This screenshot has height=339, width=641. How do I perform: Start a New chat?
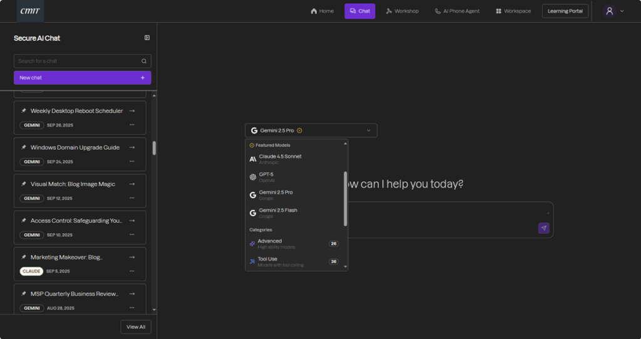point(82,78)
